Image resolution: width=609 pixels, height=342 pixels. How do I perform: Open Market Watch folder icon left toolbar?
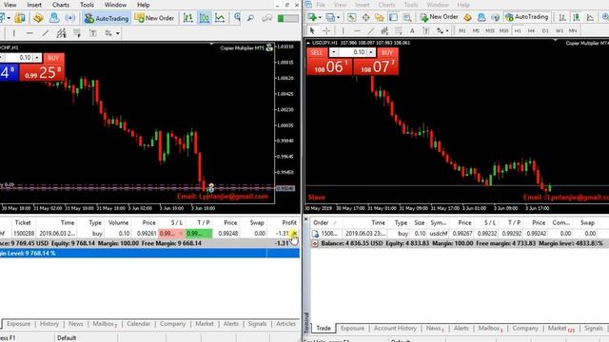[x=20, y=18]
